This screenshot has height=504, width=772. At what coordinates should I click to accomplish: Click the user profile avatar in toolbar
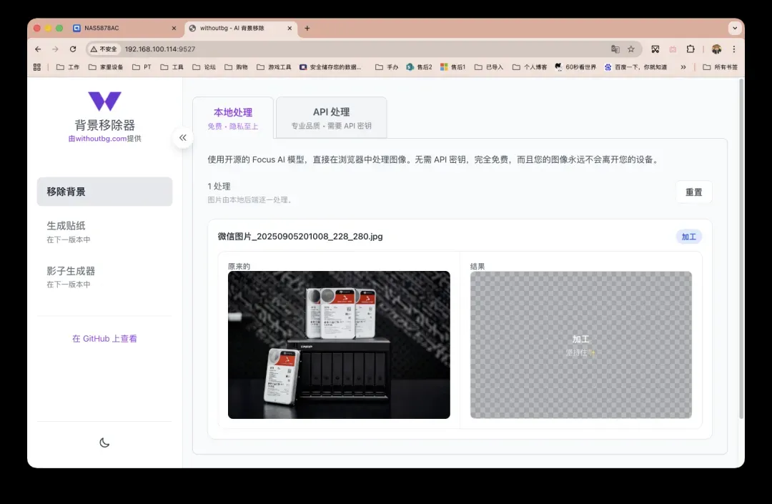coord(716,49)
